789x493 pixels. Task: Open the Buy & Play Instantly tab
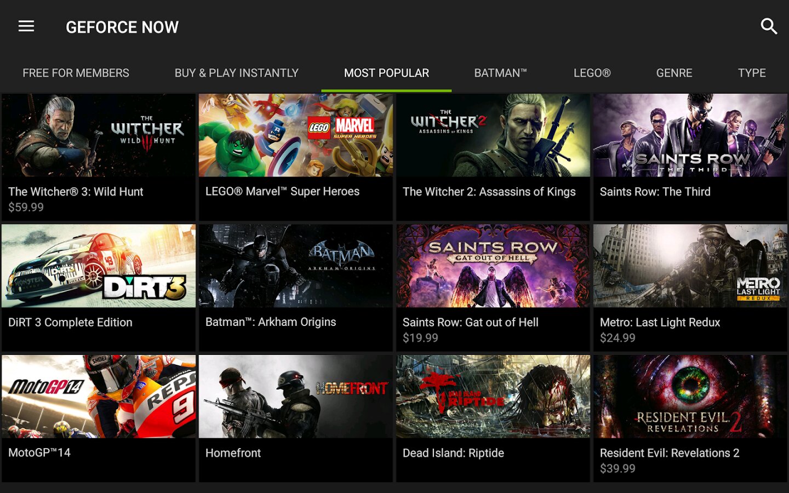pos(236,73)
